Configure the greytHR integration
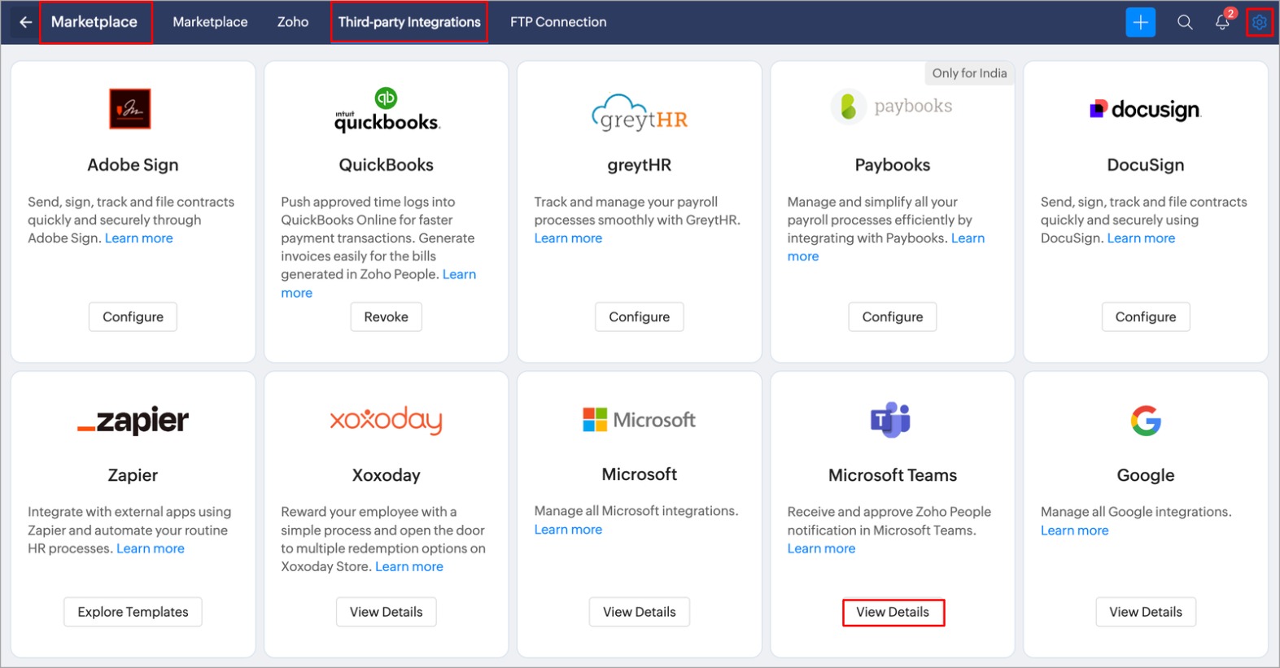 [x=640, y=317]
